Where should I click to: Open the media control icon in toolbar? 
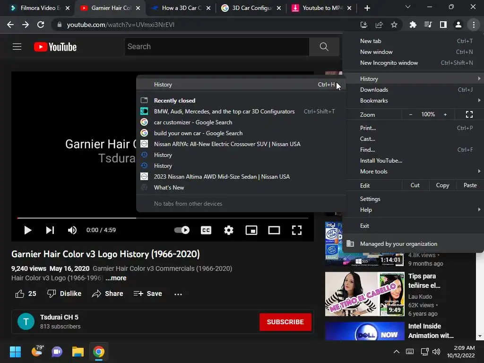(428, 25)
